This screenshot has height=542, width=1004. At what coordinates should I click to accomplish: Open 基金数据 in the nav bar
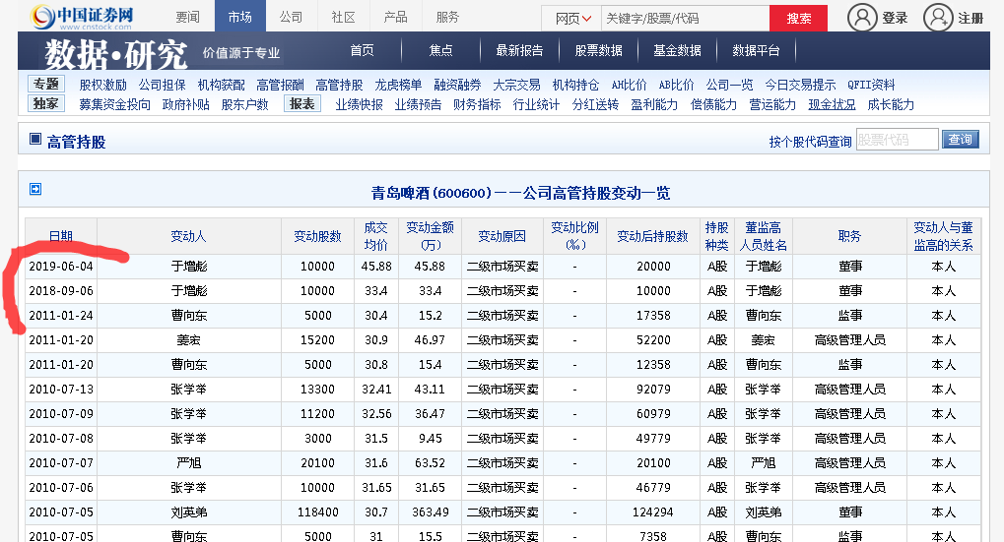(x=677, y=50)
